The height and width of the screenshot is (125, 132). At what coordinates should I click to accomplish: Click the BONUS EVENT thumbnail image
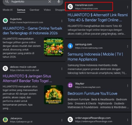point(54,47)
